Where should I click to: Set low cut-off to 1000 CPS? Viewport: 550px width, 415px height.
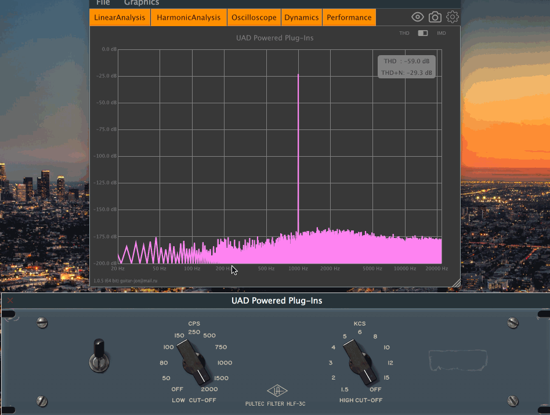225,363
